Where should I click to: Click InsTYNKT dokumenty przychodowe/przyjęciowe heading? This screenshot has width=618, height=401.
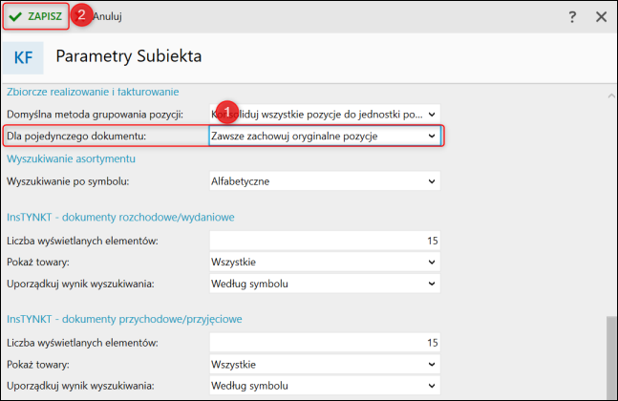pyautogui.click(x=123, y=319)
